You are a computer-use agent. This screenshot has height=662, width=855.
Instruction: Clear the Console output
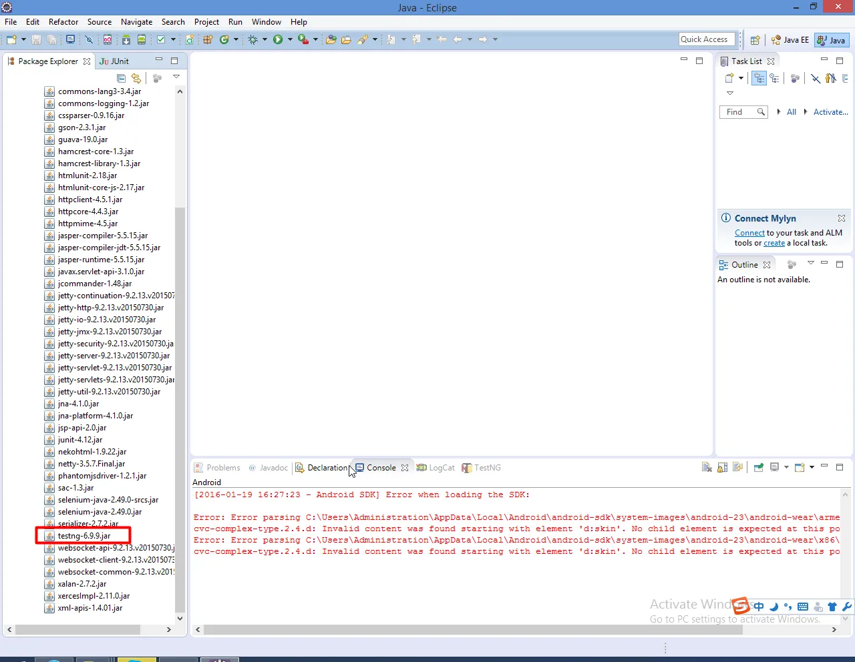707,467
